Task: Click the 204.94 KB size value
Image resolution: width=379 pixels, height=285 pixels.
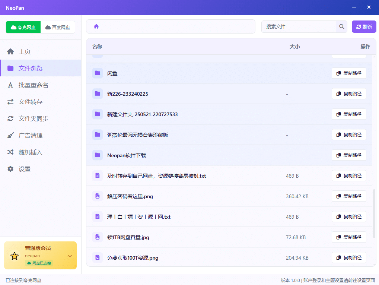Action: click(x=297, y=258)
